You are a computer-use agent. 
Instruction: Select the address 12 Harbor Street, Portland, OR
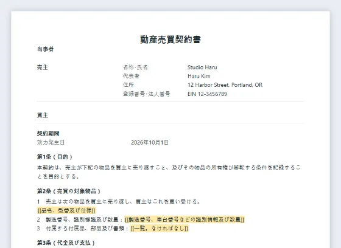pyautogui.click(x=225, y=85)
